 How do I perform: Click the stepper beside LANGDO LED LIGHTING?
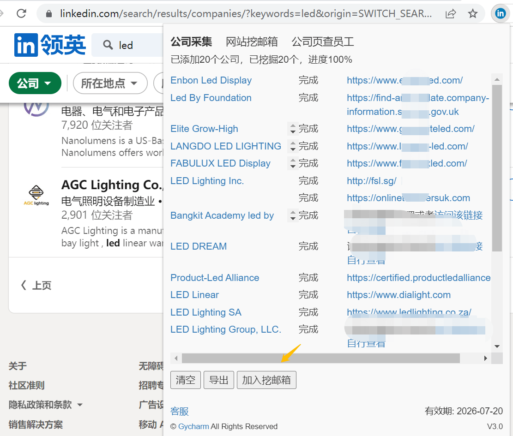coord(293,146)
